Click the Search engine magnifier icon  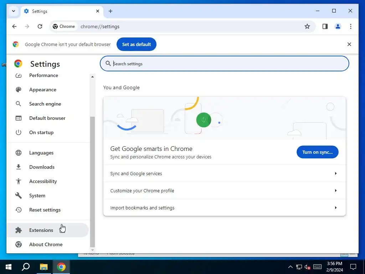pos(19,104)
